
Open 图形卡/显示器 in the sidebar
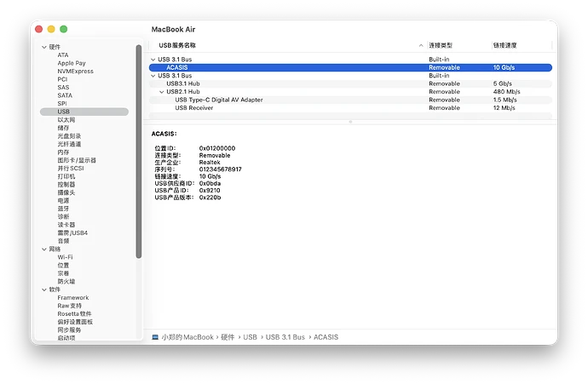(77, 160)
